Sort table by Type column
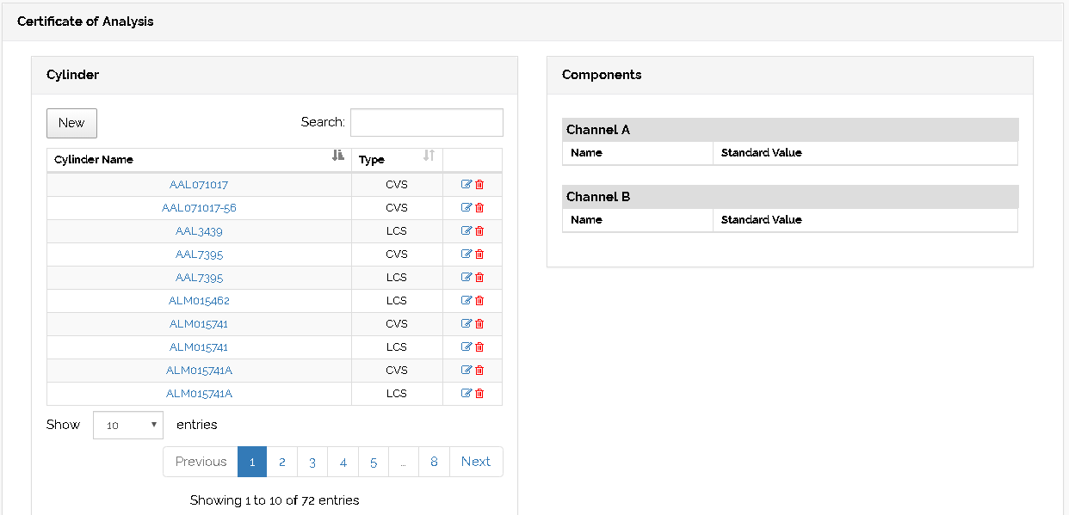This screenshot has width=1069, height=515. coord(397,159)
